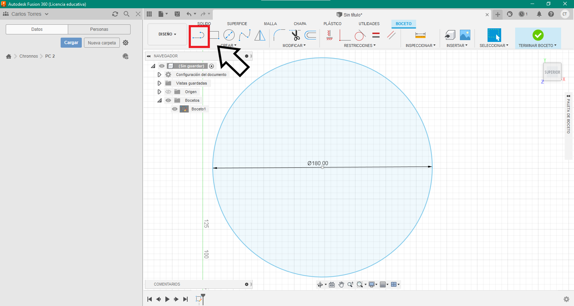The height and width of the screenshot is (306, 574).
Task: Select the Line sketch tool
Action: [x=199, y=35]
